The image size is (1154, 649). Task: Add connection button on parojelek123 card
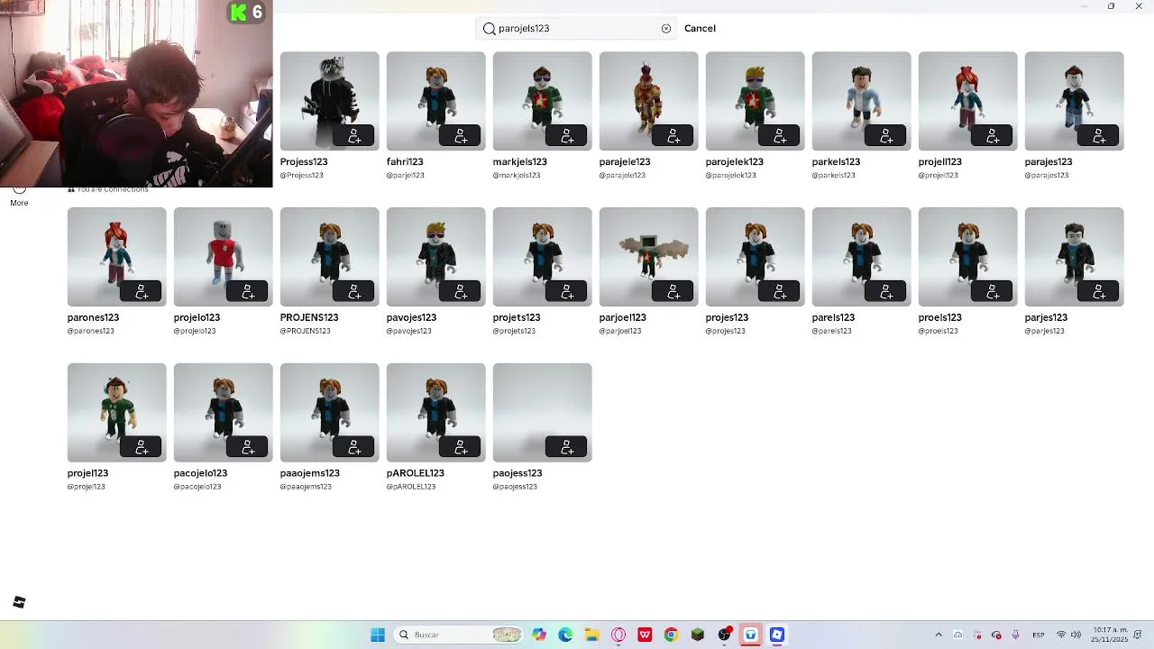(780, 136)
